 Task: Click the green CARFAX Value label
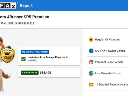coord(30,73)
